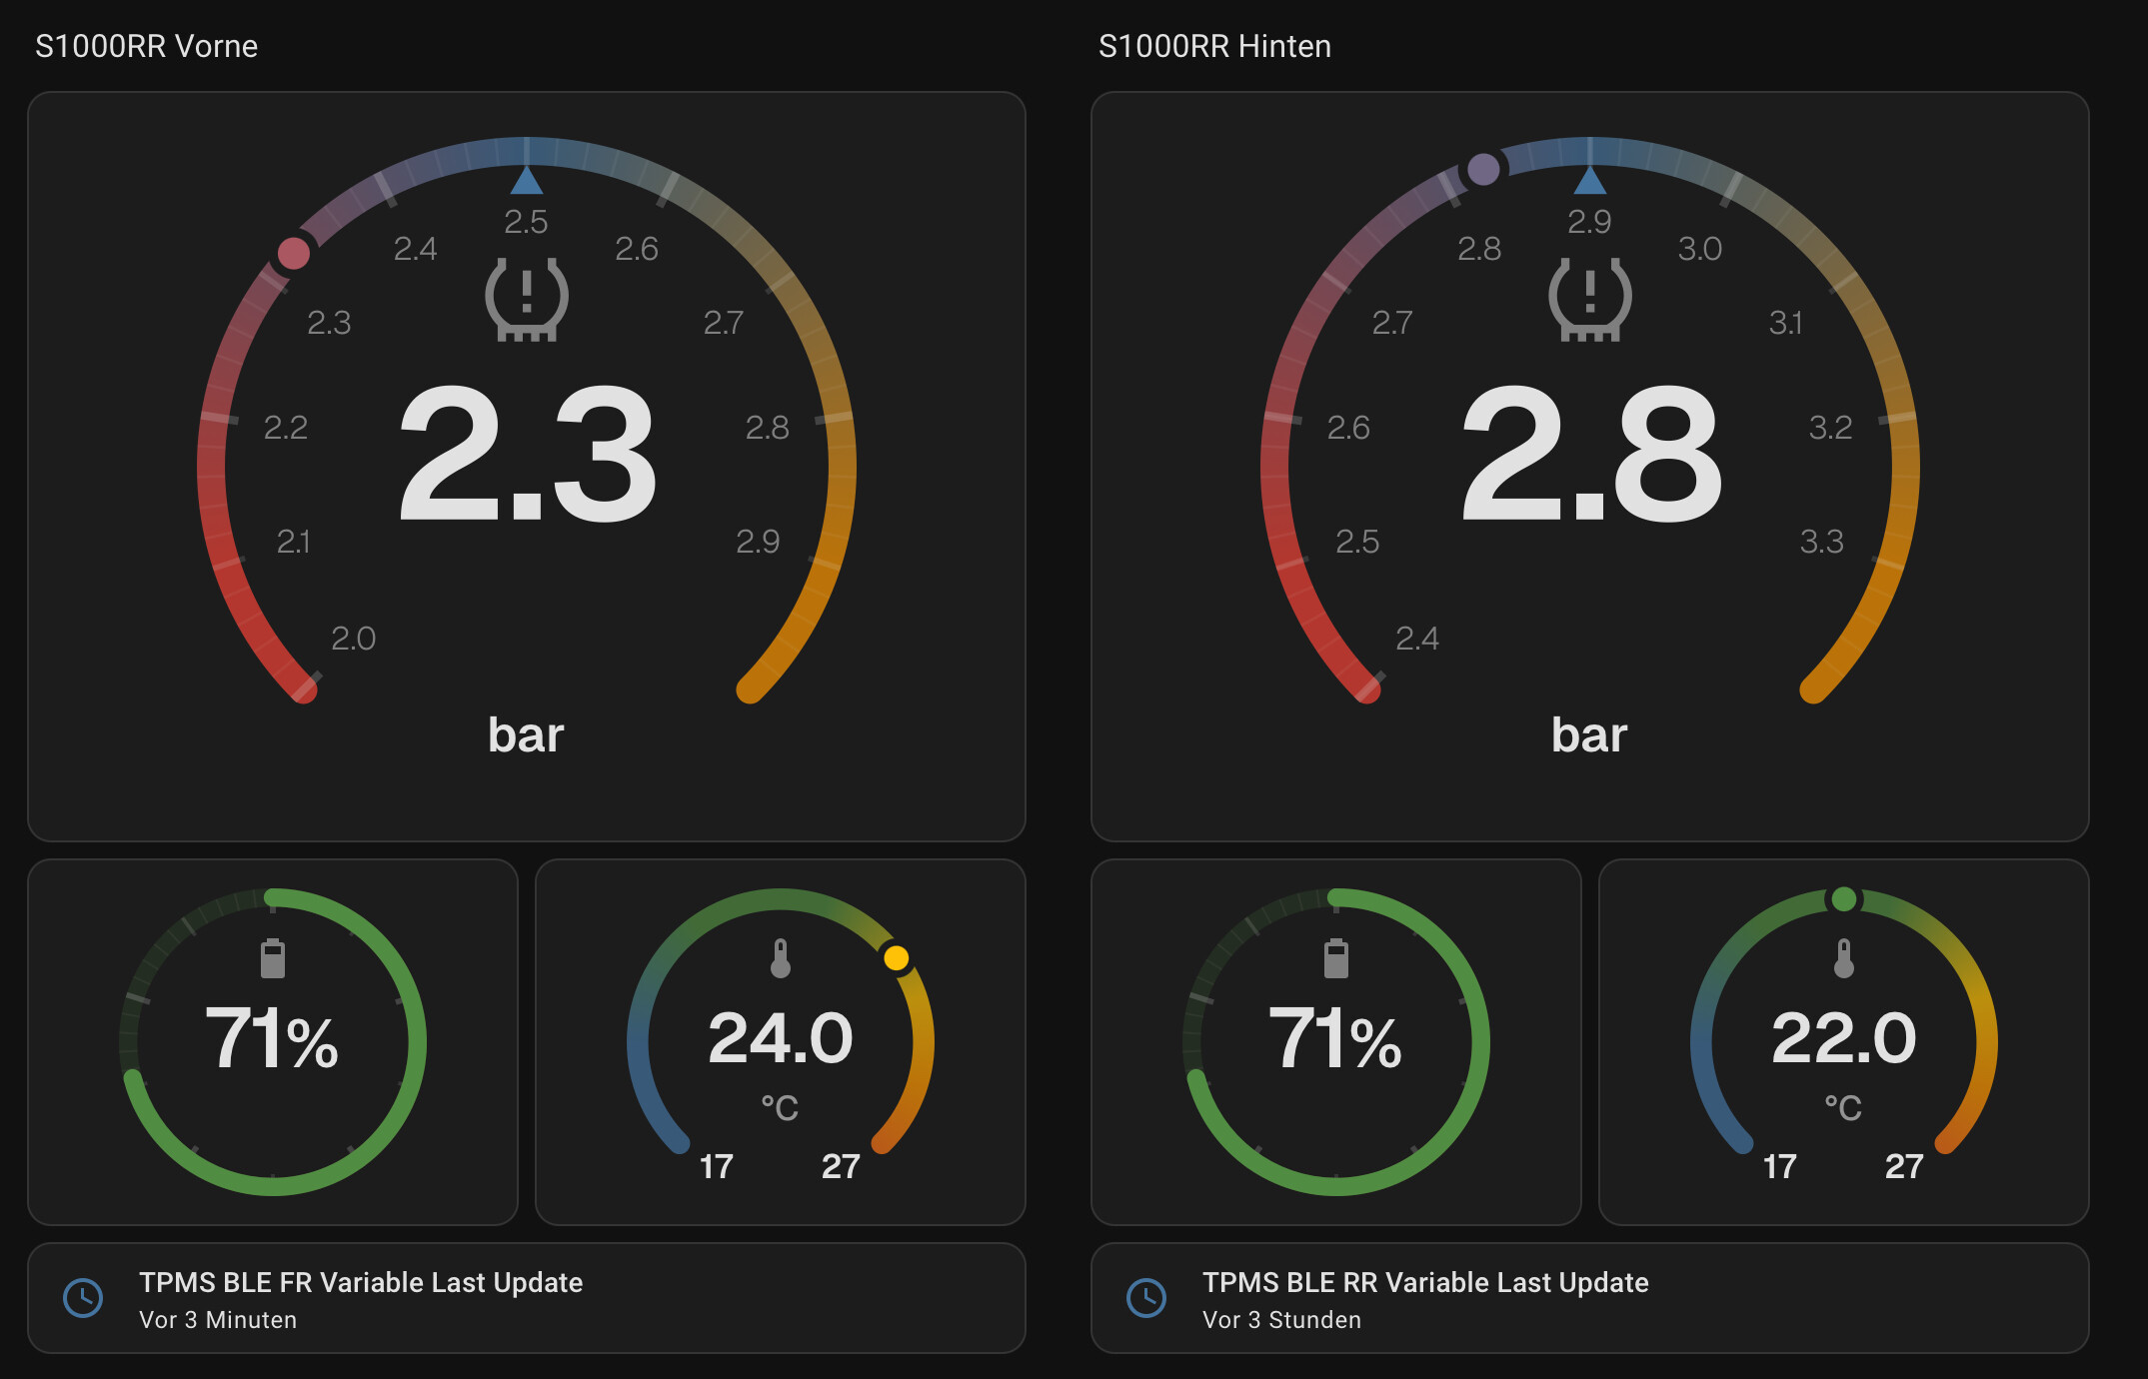
Task: Click the rear sensor battery icon
Action: [x=1335, y=958]
